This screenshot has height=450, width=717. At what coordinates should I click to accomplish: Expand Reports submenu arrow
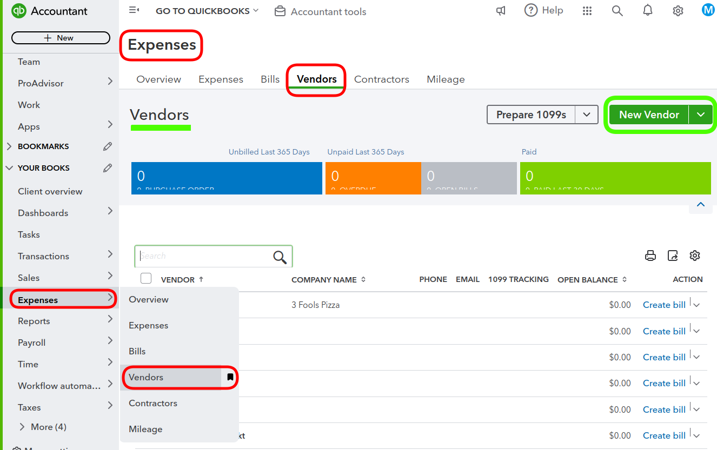[110, 319]
